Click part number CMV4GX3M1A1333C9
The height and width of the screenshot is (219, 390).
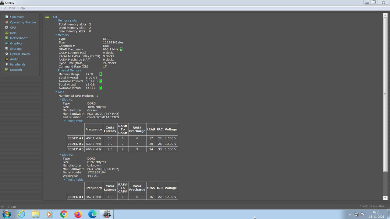click(x=103, y=117)
